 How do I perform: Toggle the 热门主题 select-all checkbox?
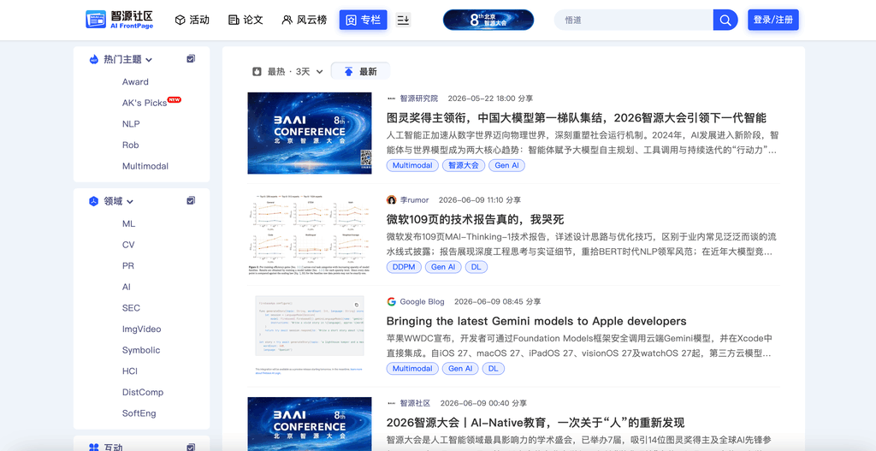point(191,59)
